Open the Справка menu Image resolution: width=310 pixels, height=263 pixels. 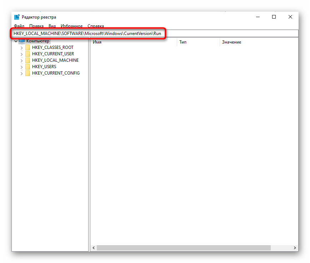pos(96,26)
